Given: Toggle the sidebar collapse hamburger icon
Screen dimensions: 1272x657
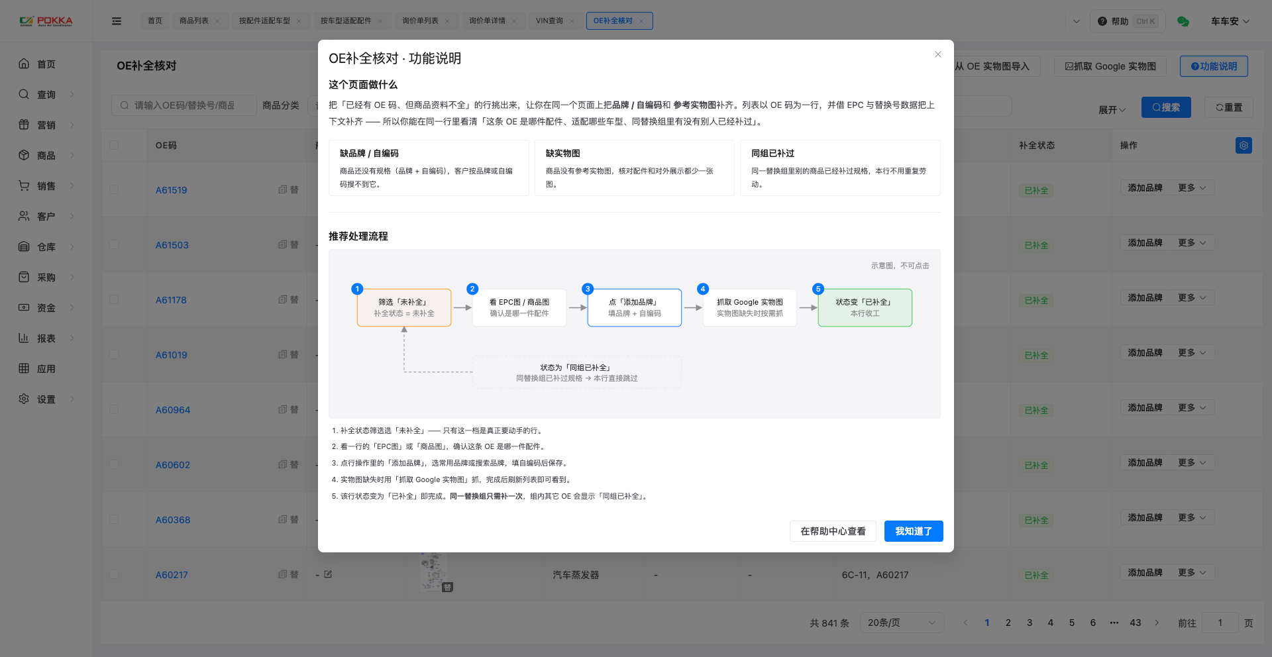Looking at the screenshot, I should click(x=117, y=21).
